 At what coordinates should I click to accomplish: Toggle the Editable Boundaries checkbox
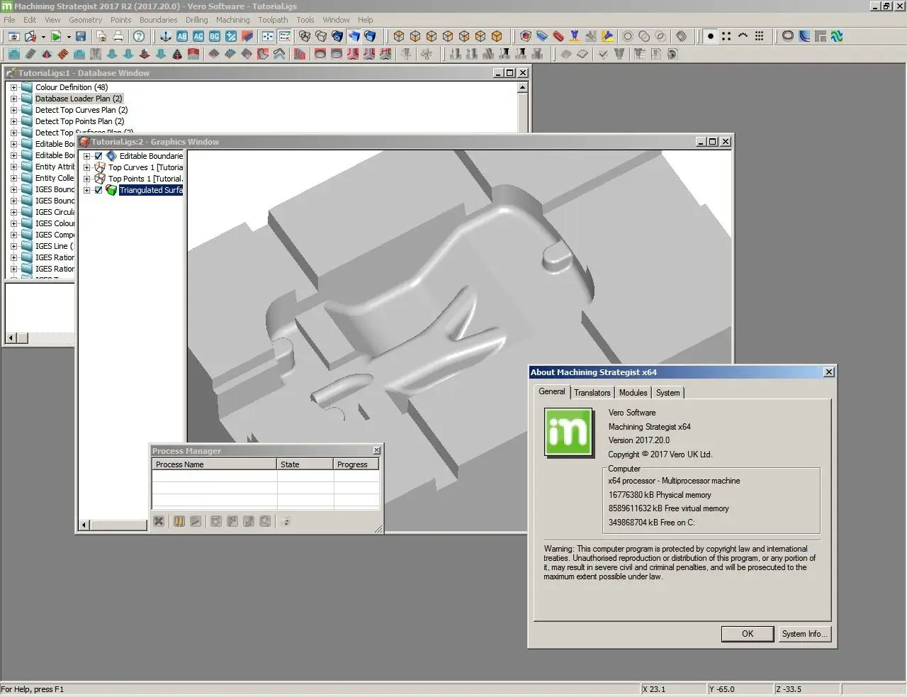point(98,156)
